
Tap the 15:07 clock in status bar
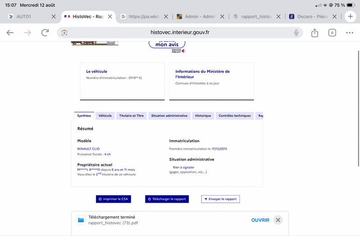coord(11,5)
